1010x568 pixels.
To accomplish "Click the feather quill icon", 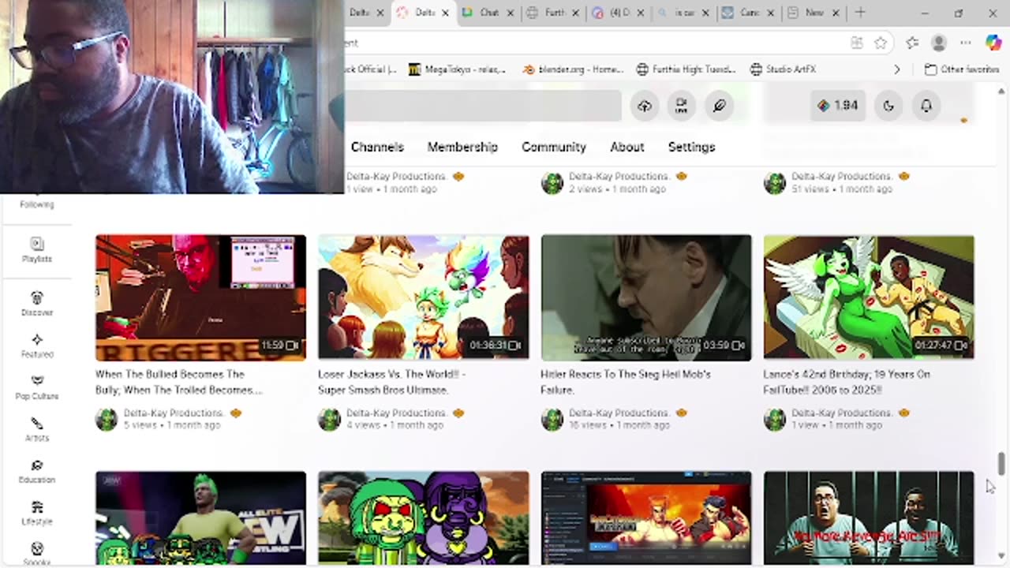I will tap(719, 106).
